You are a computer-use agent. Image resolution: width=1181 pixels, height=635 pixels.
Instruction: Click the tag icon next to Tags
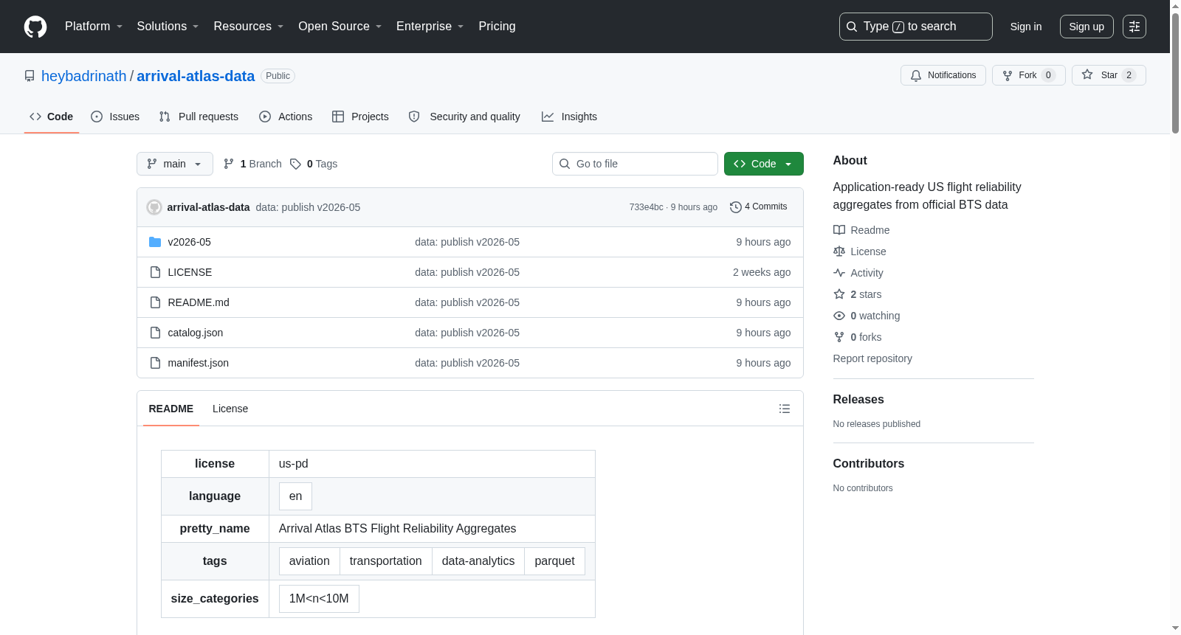(295, 164)
